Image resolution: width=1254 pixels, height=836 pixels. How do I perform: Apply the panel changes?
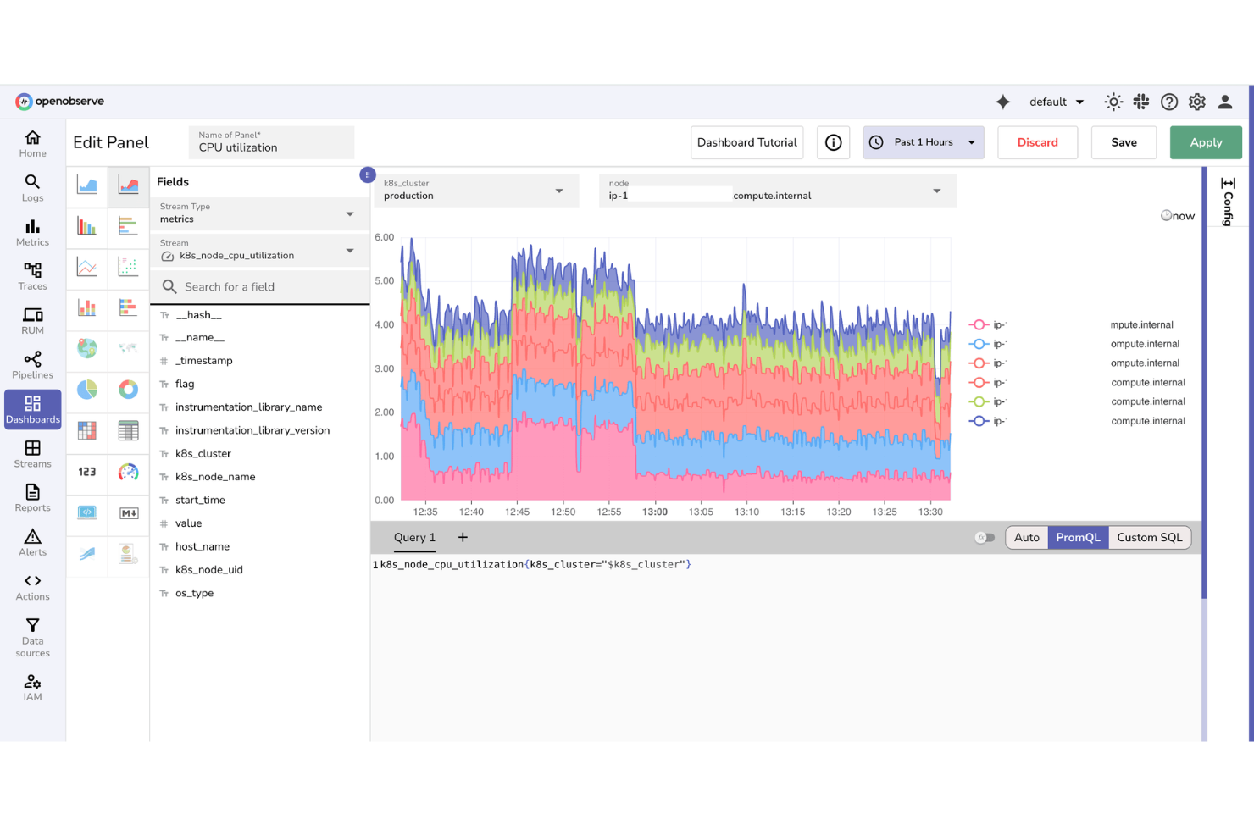[1205, 142]
